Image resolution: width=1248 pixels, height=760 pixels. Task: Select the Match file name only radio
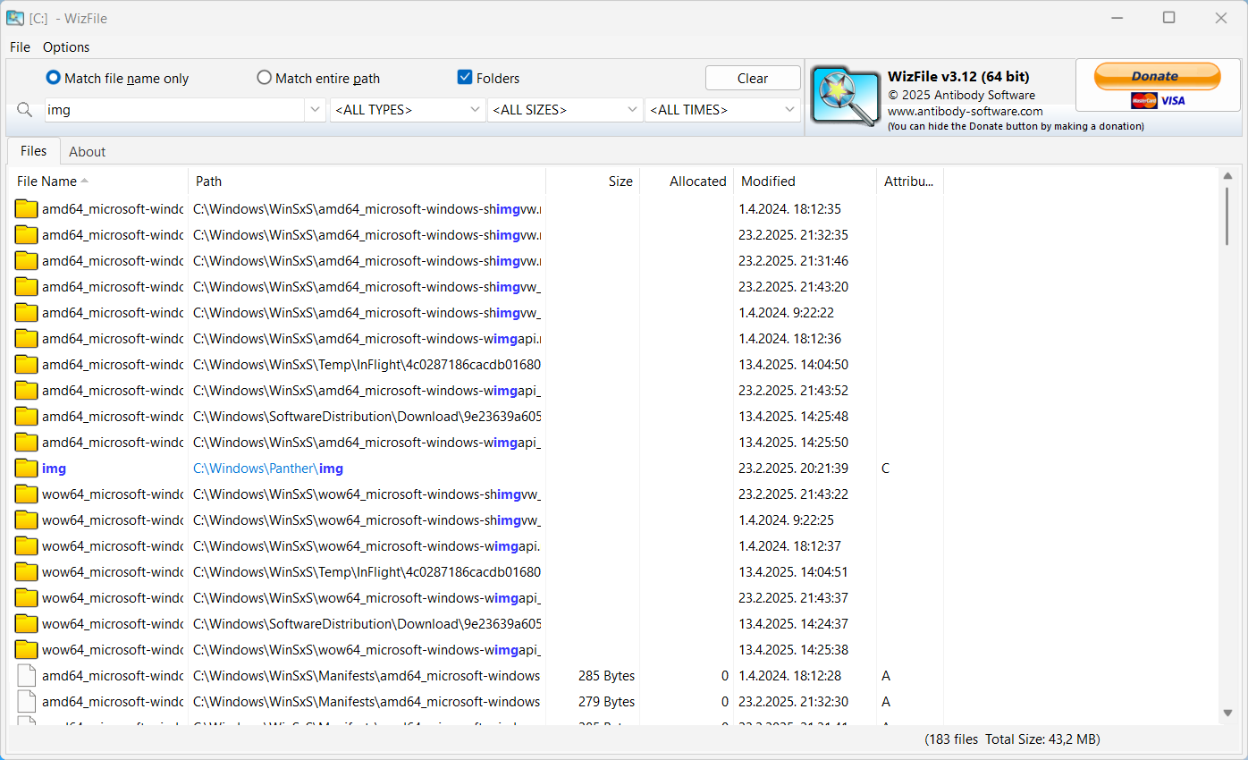coord(54,78)
